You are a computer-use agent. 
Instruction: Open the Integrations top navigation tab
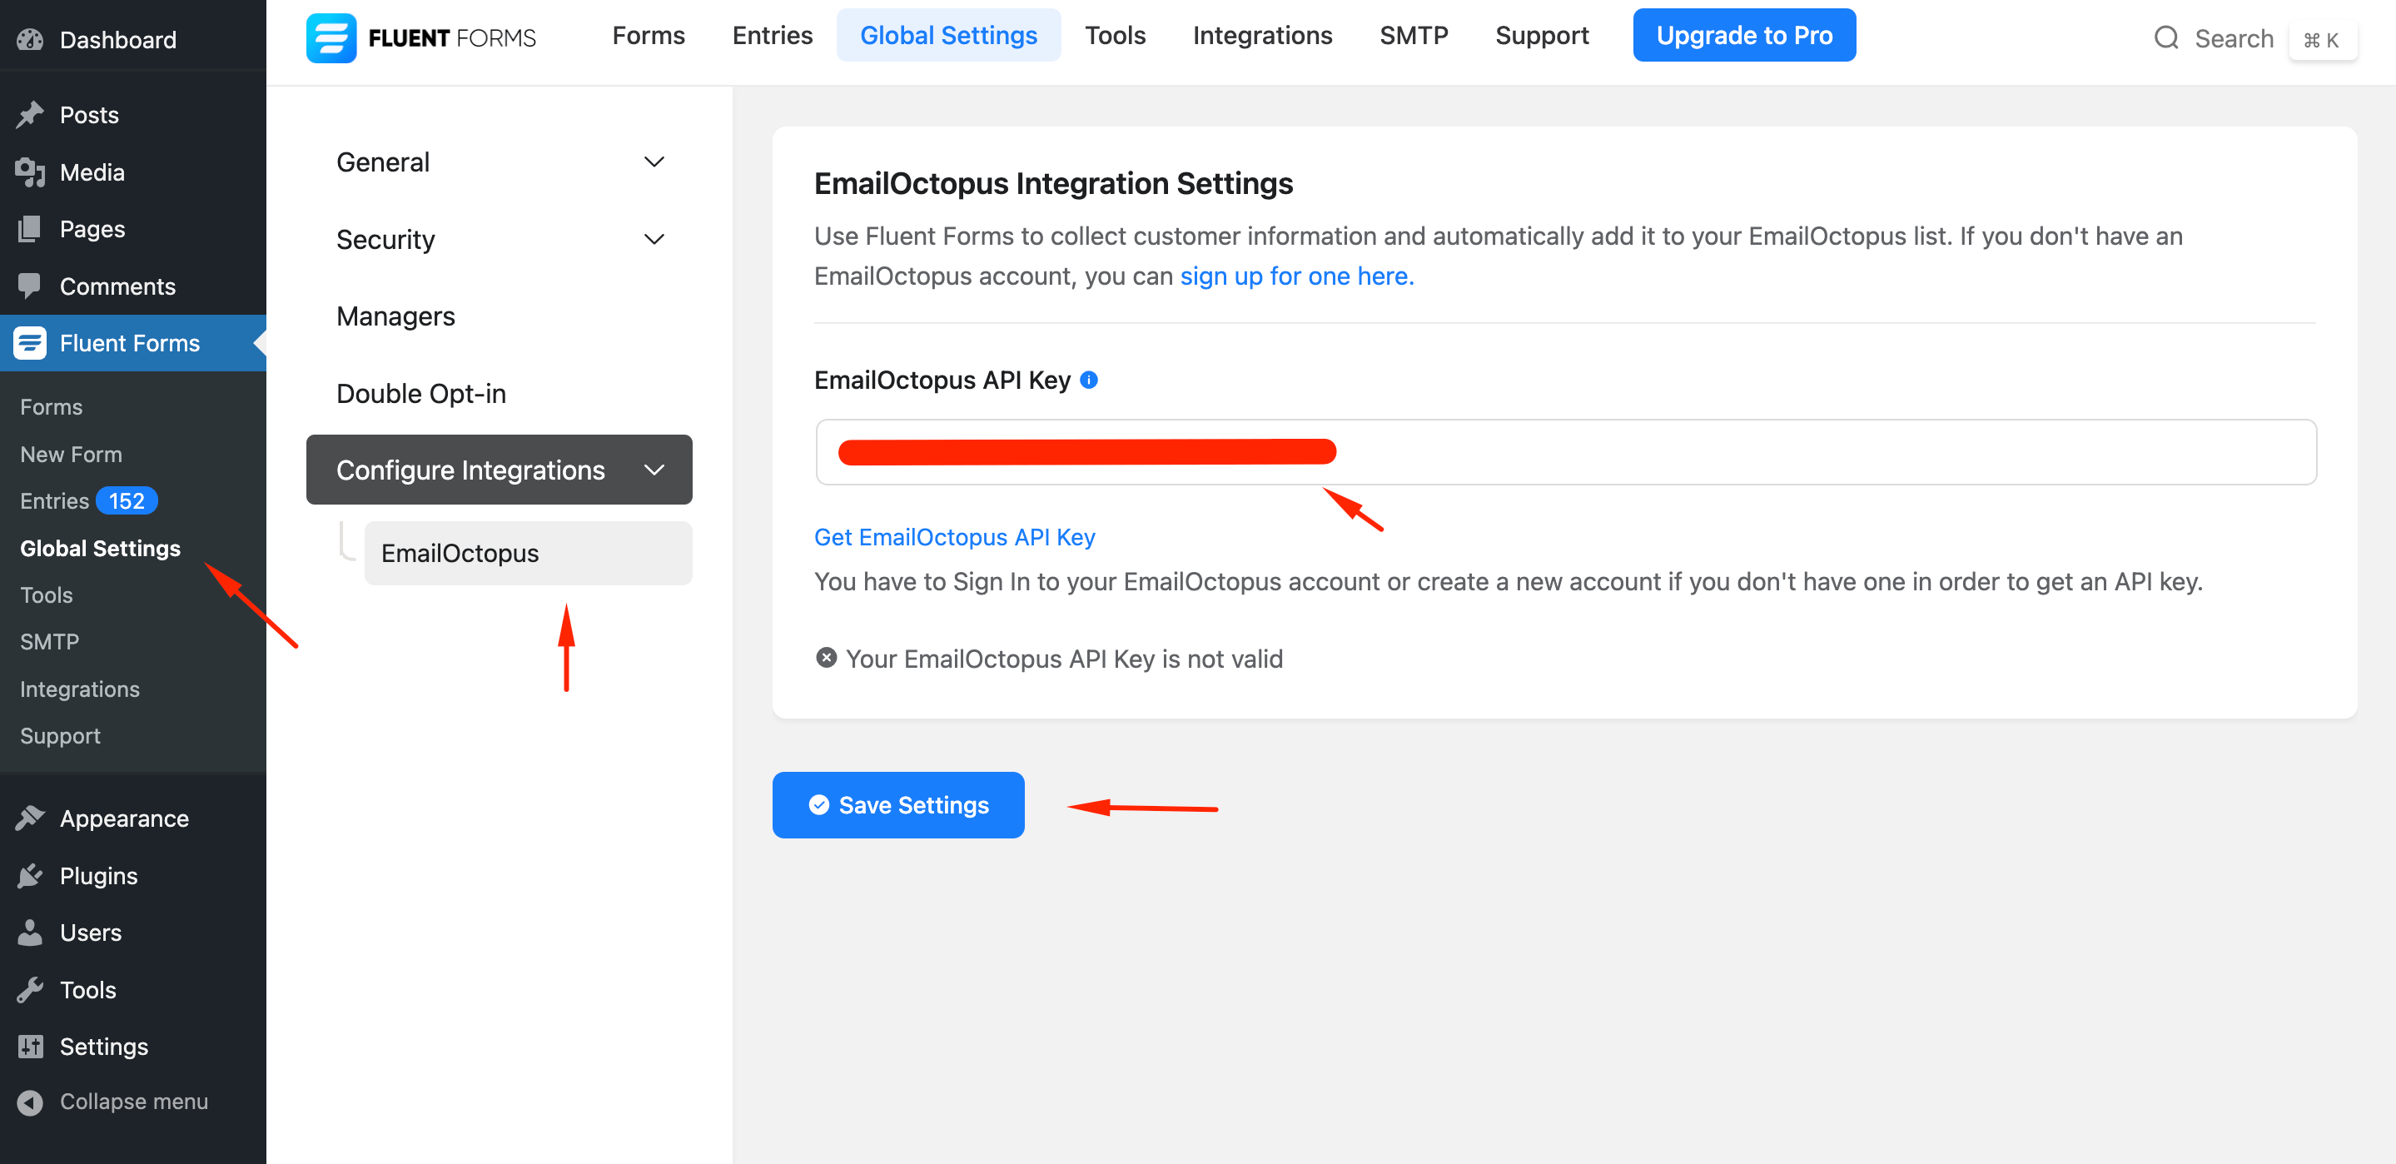tap(1262, 35)
